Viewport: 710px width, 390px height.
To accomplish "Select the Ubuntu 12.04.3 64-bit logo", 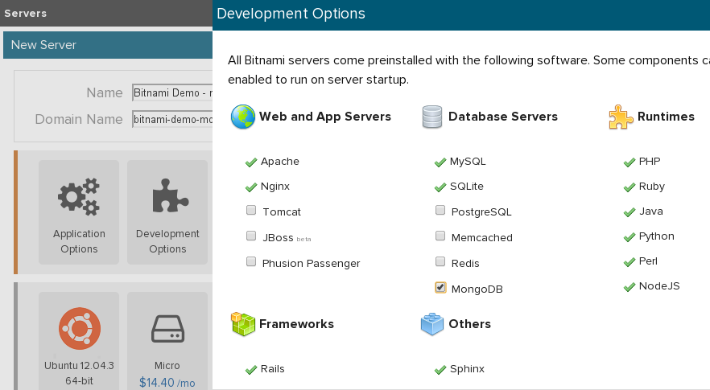I will 80,328.
